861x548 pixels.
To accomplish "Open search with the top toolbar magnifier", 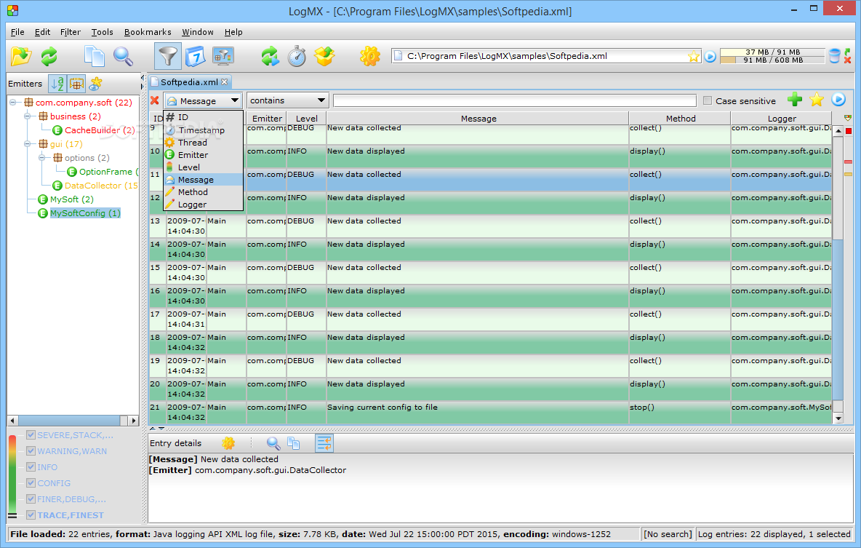I will coord(123,56).
